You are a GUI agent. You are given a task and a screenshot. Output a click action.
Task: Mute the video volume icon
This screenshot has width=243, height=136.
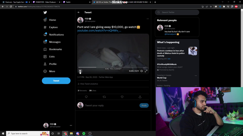click(142, 71)
